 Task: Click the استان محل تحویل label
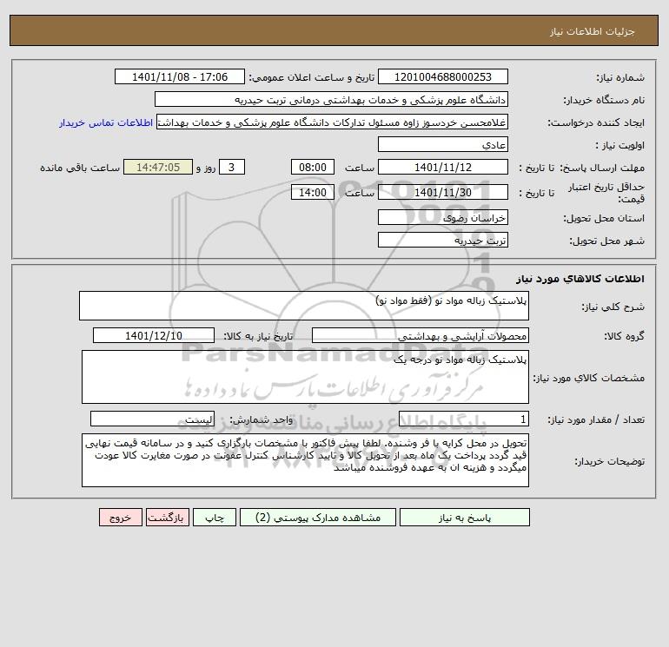(604, 218)
